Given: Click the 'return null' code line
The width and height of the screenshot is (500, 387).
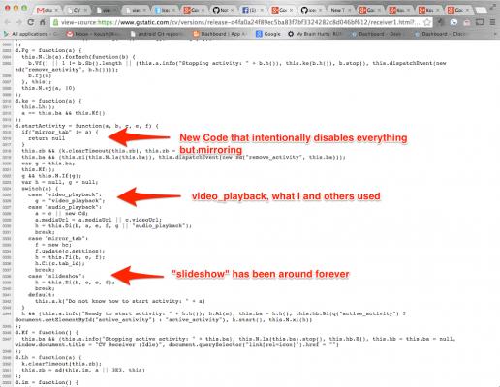Looking at the screenshot, I should click(x=47, y=138).
